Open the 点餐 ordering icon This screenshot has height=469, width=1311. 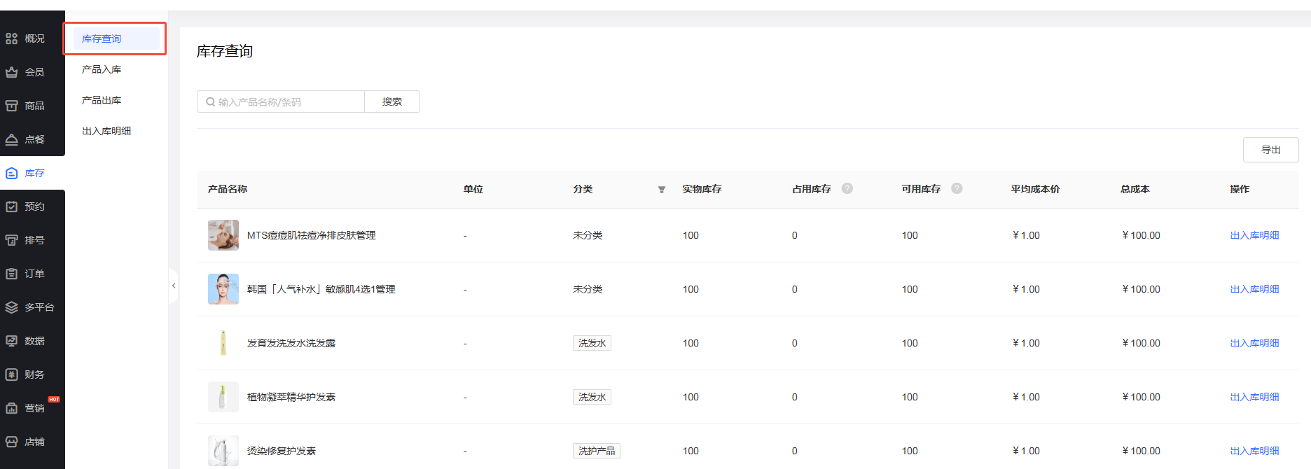[12, 139]
